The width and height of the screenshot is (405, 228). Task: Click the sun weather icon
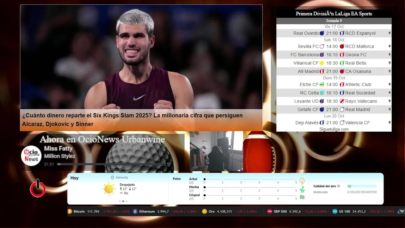[109, 189]
